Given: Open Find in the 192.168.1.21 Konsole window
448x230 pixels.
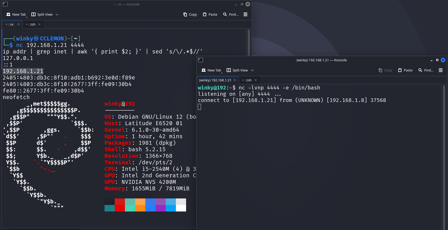Looking at the screenshot, I should click(x=426, y=70).
